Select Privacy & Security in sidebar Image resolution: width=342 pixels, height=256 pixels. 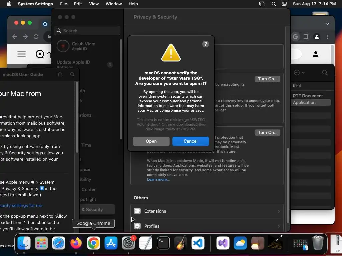(97, 209)
